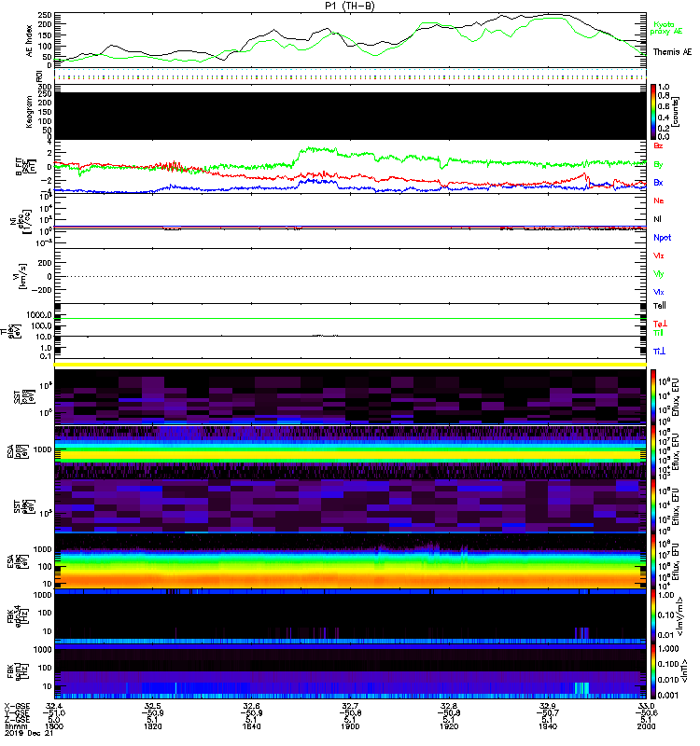Click the green Viy legend label
This screenshot has width=700, height=746.
(658, 274)
